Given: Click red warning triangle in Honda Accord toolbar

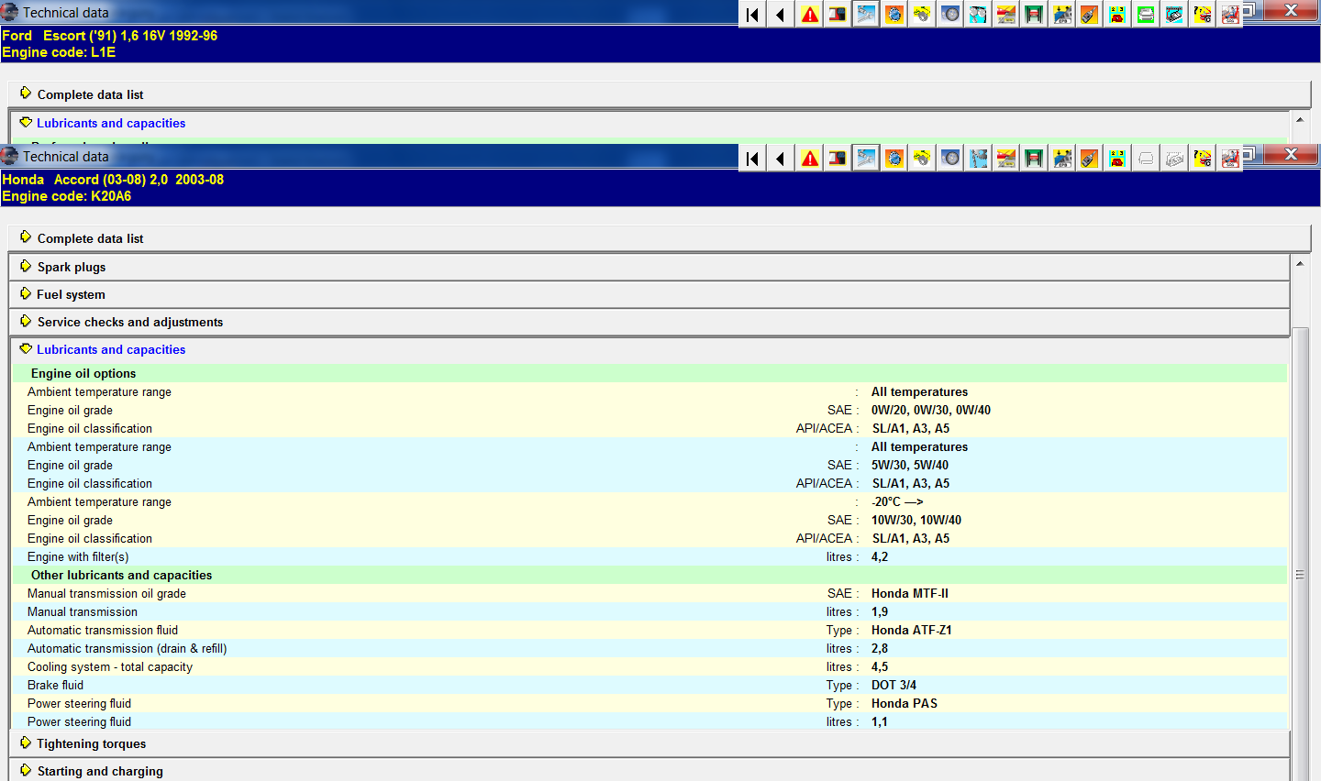Looking at the screenshot, I should 810,159.
